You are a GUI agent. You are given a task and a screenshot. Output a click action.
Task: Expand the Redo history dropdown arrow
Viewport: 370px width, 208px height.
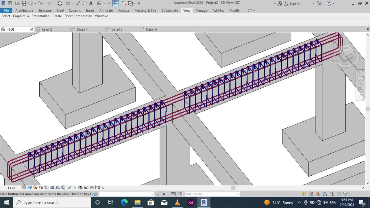[55, 3]
